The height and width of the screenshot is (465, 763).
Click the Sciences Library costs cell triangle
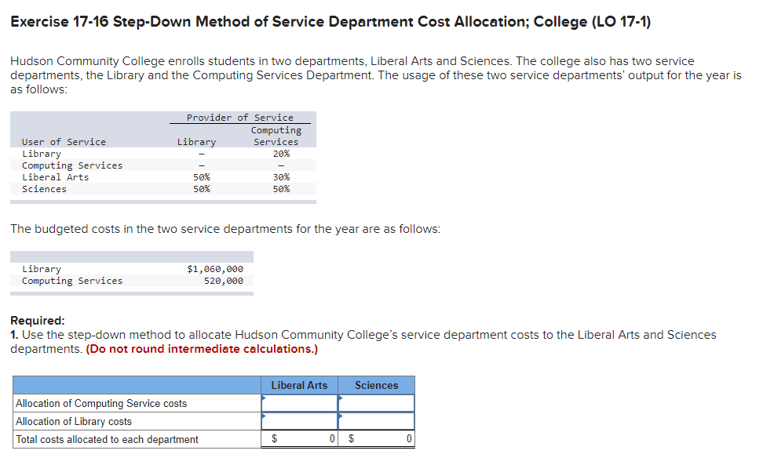coord(341,416)
